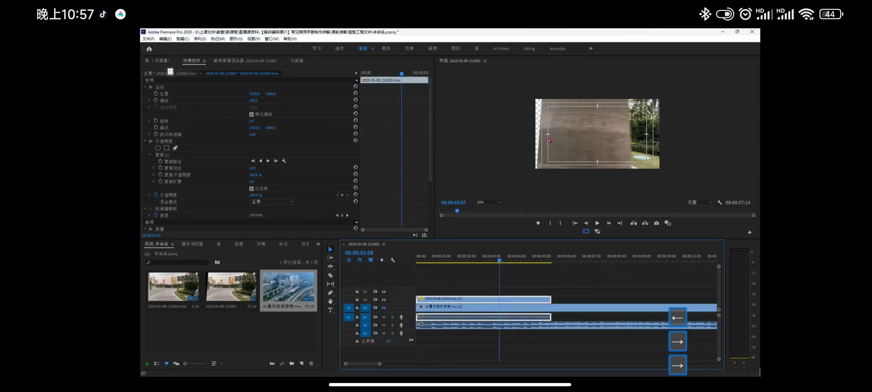Click the Export Frame camera icon
Image resolution: width=872 pixels, height=392 pixels.
pos(656,223)
